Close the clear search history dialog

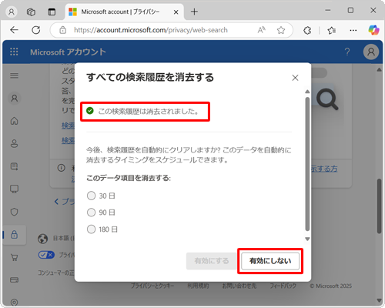295,78
